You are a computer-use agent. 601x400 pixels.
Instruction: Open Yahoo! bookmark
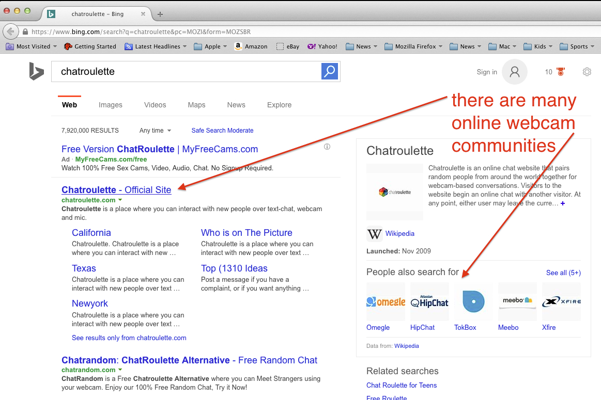coord(322,46)
